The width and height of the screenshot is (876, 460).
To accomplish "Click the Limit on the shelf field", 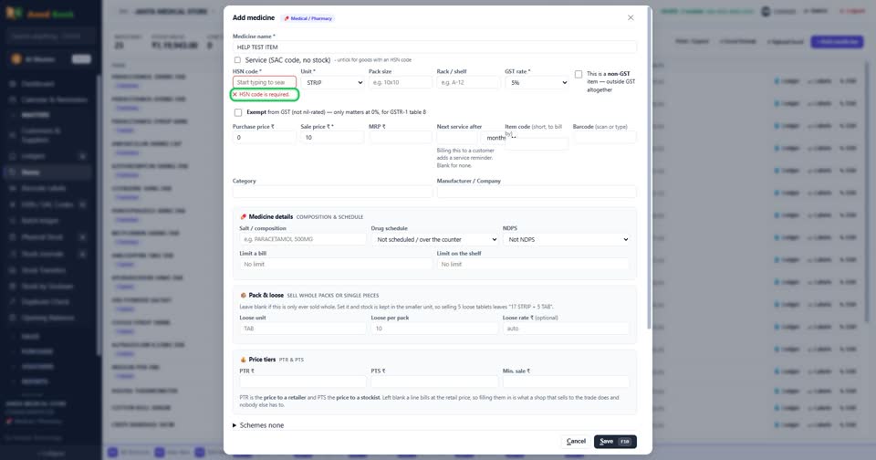I will 533,265.
